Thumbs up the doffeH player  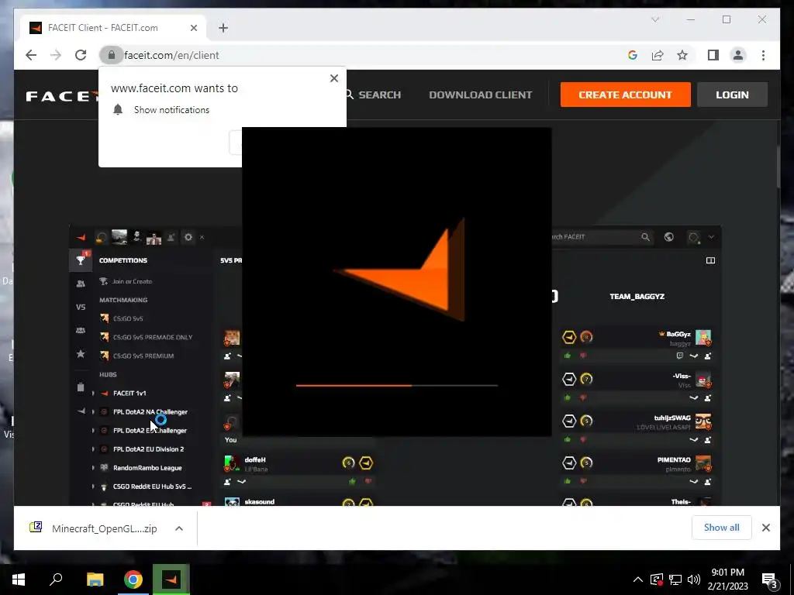pyautogui.click(x=353, y=481)
